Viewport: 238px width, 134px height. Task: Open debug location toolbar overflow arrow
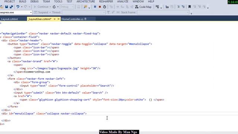[191, 13]
